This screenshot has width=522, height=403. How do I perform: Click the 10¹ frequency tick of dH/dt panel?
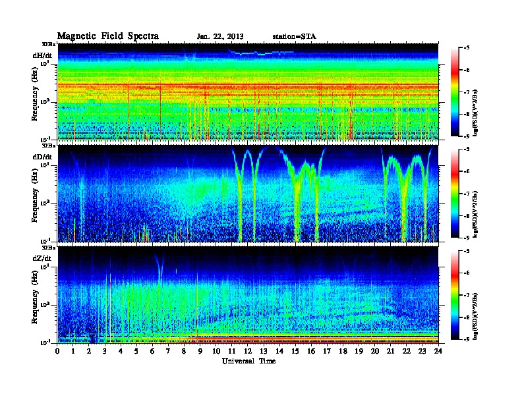[x=45, y=63]
